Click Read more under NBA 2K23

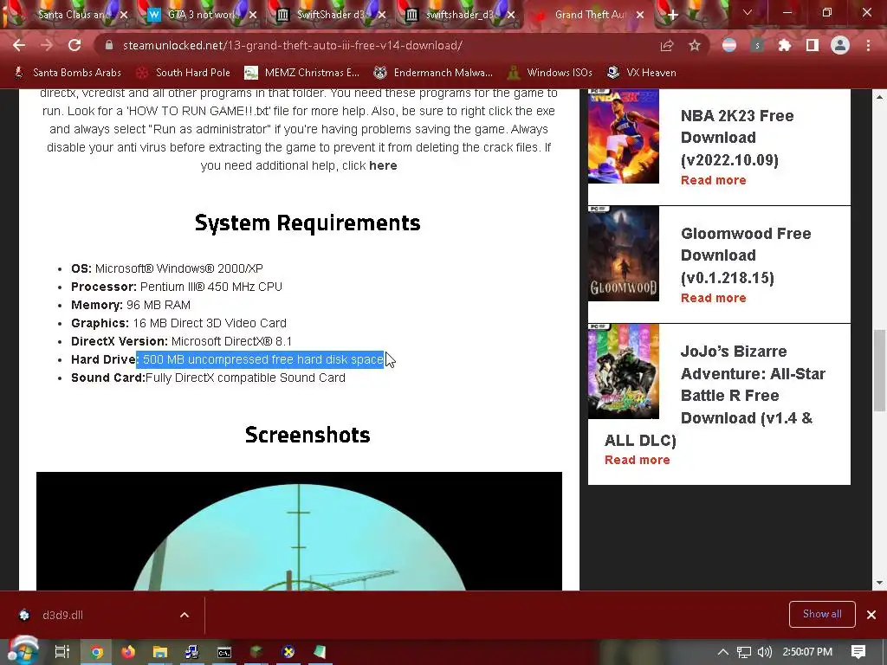pos(714,180)
